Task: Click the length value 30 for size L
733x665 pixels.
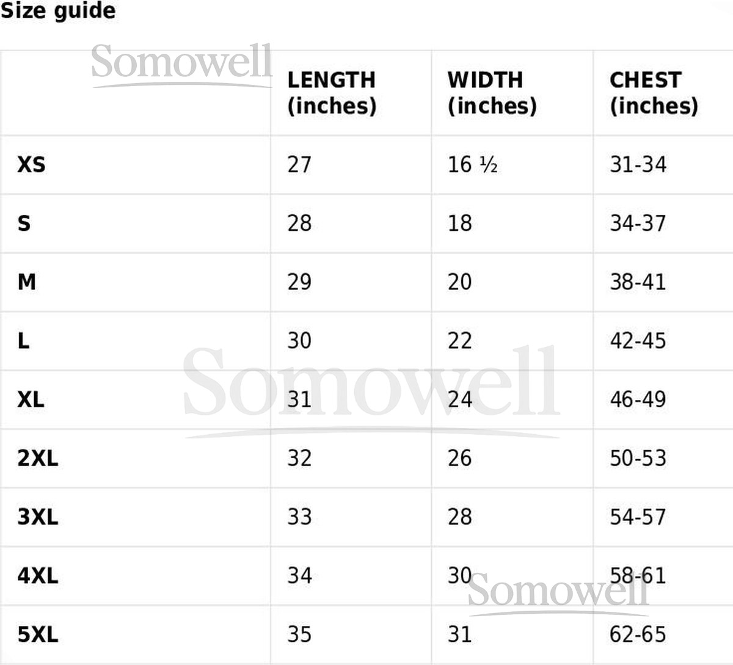Action: [299, 341]
